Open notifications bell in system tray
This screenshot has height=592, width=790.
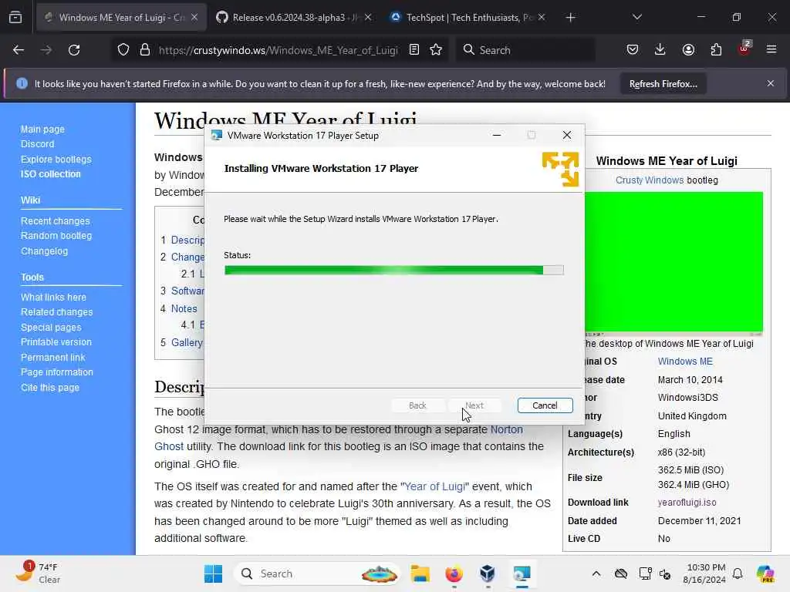coord(738,573)
